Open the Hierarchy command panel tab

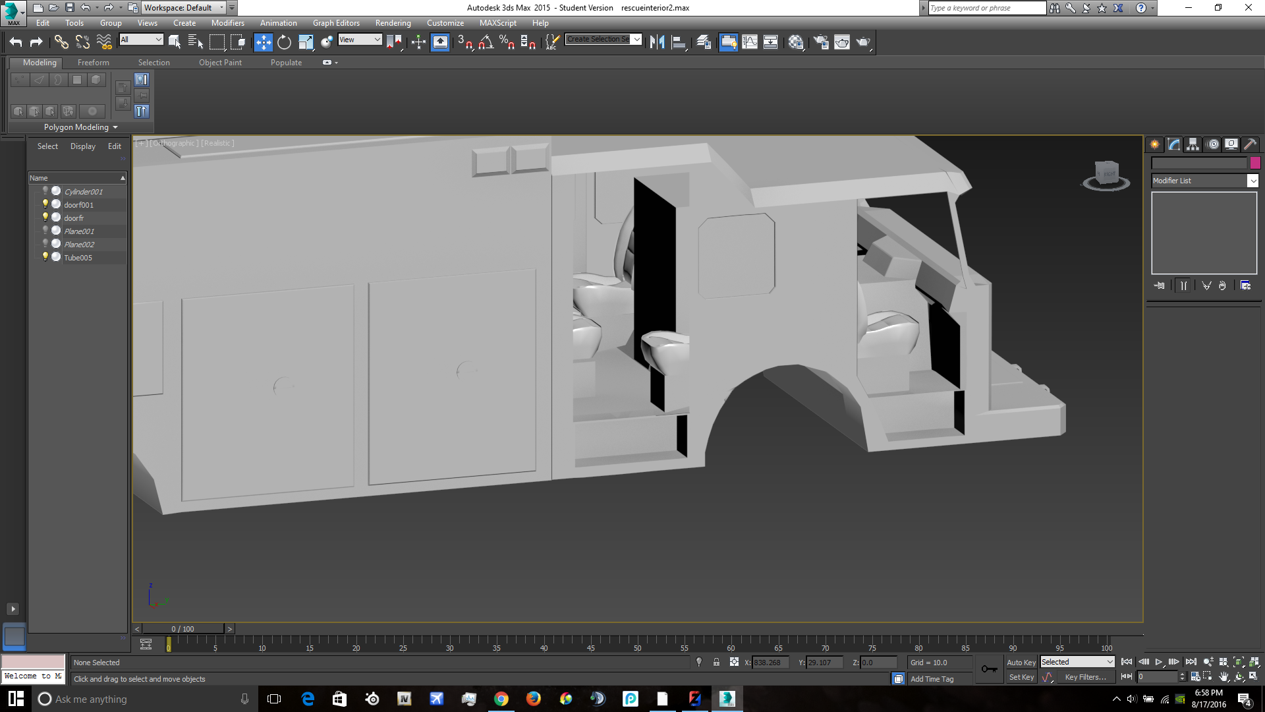(x=1193, y=144)
